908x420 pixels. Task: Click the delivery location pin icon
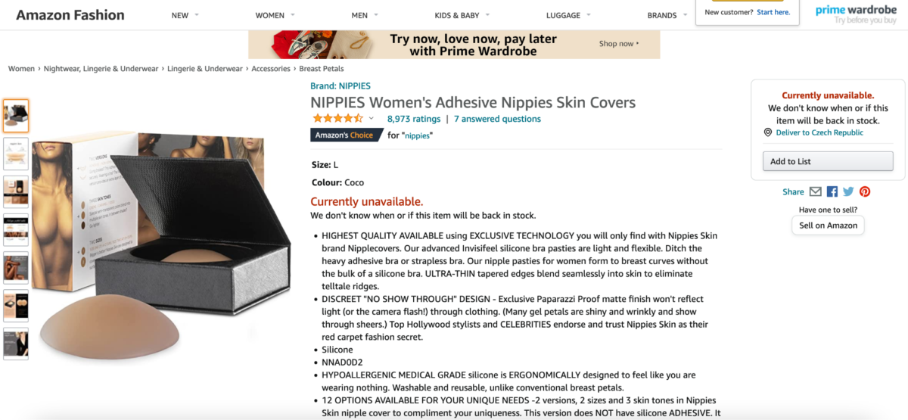point(768,132)
